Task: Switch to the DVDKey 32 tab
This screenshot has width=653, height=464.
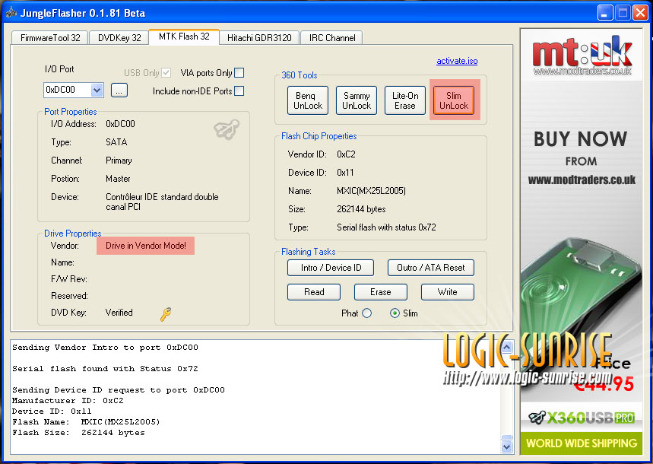Action: pyautogui.click(x=119, y=37)
